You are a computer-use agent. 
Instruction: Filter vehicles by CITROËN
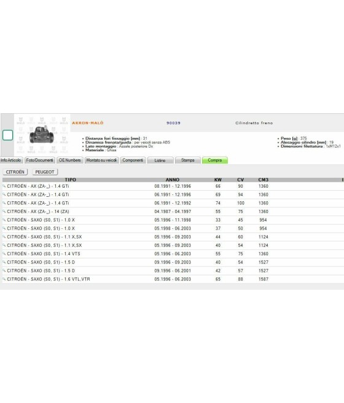click(x=15, y=172)
